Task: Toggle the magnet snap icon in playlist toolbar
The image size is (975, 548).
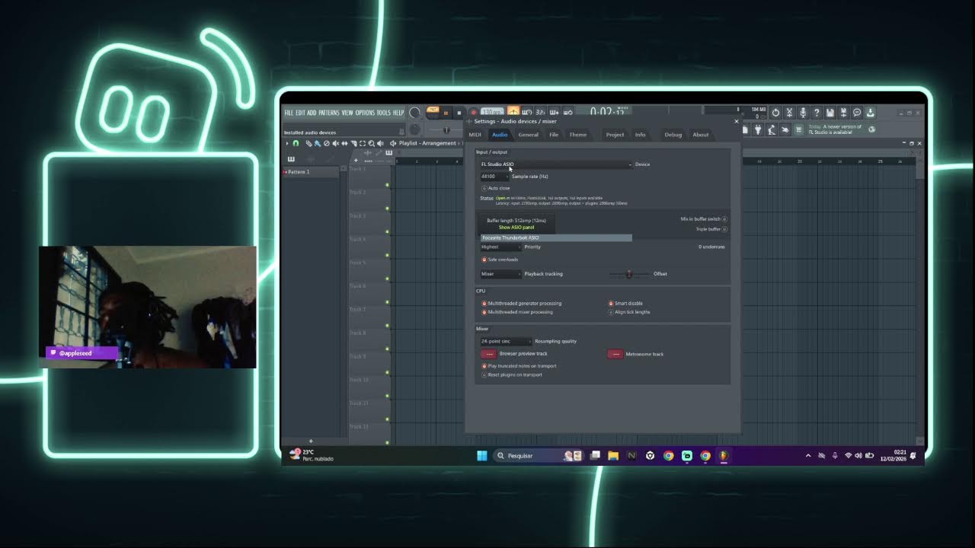Action: 296,143
